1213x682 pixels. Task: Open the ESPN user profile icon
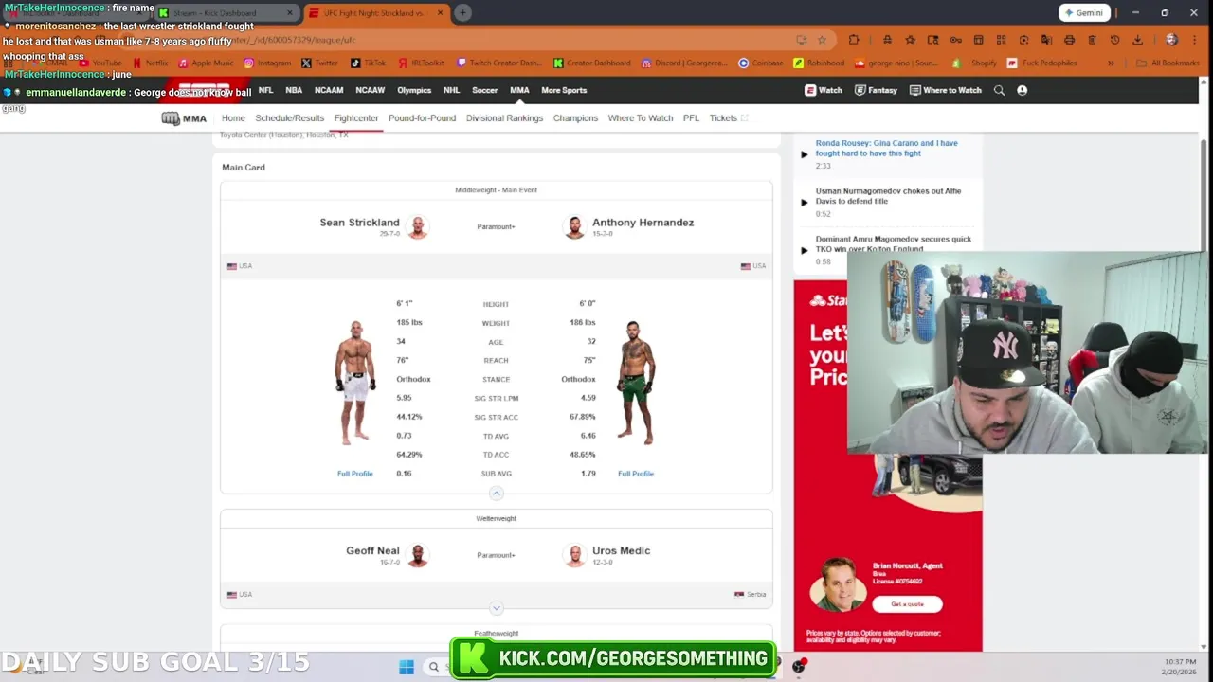coord(1022,90)
